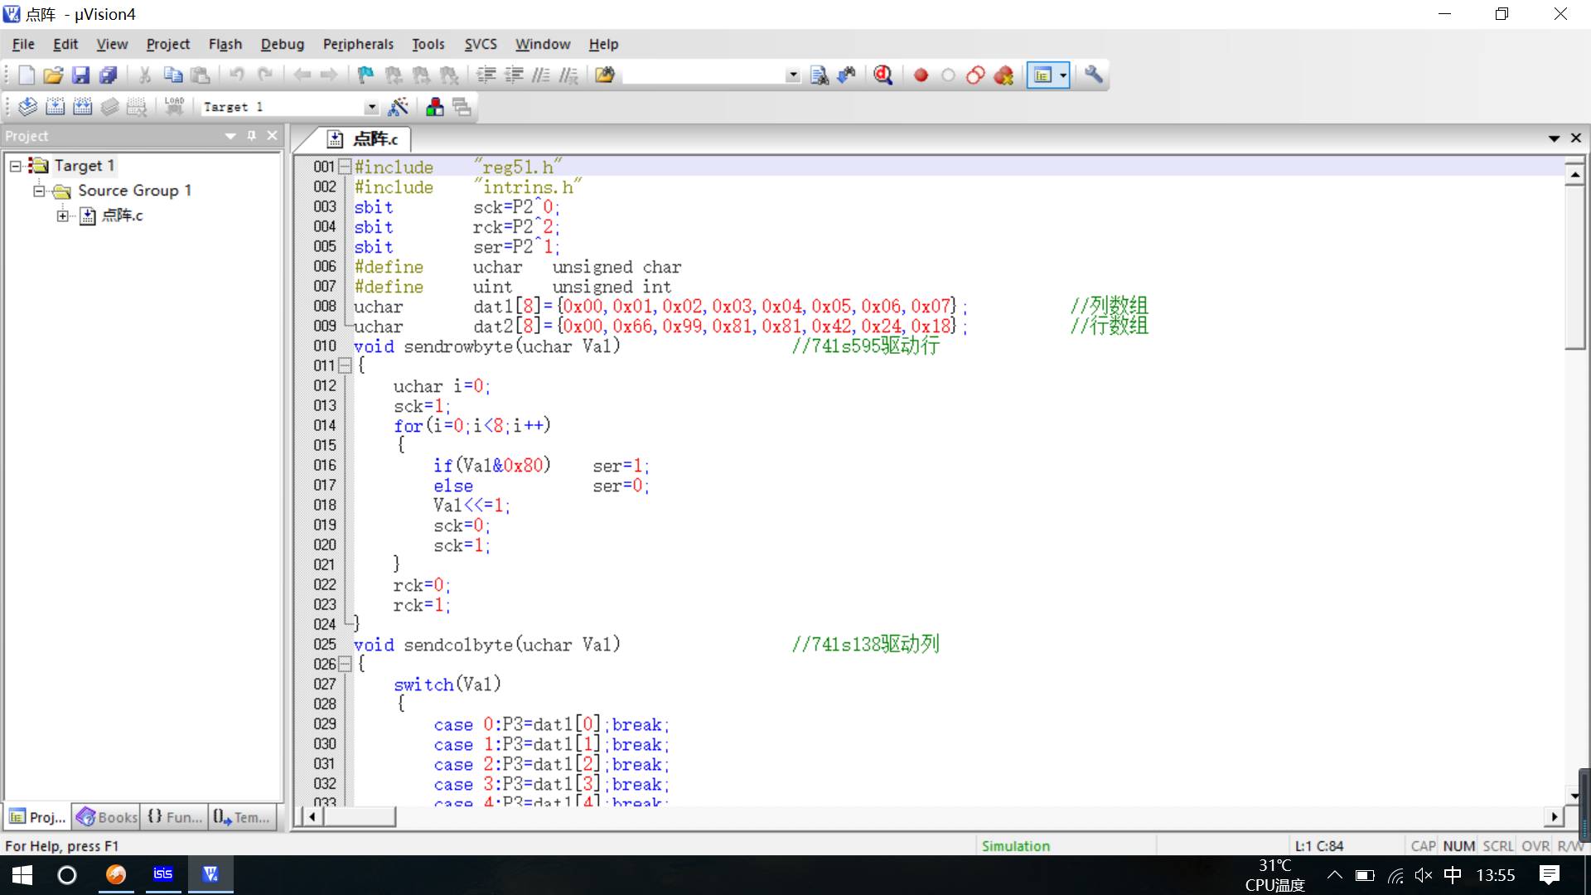
Task: Start/Stop Debug Session icon
Action: click(883, 75)
